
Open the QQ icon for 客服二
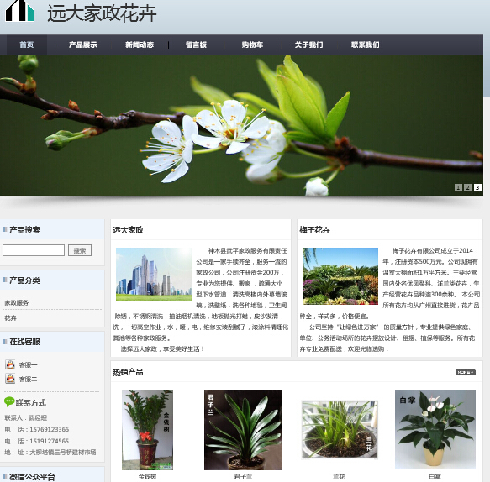pyautogui.click(x=10, y=379)
